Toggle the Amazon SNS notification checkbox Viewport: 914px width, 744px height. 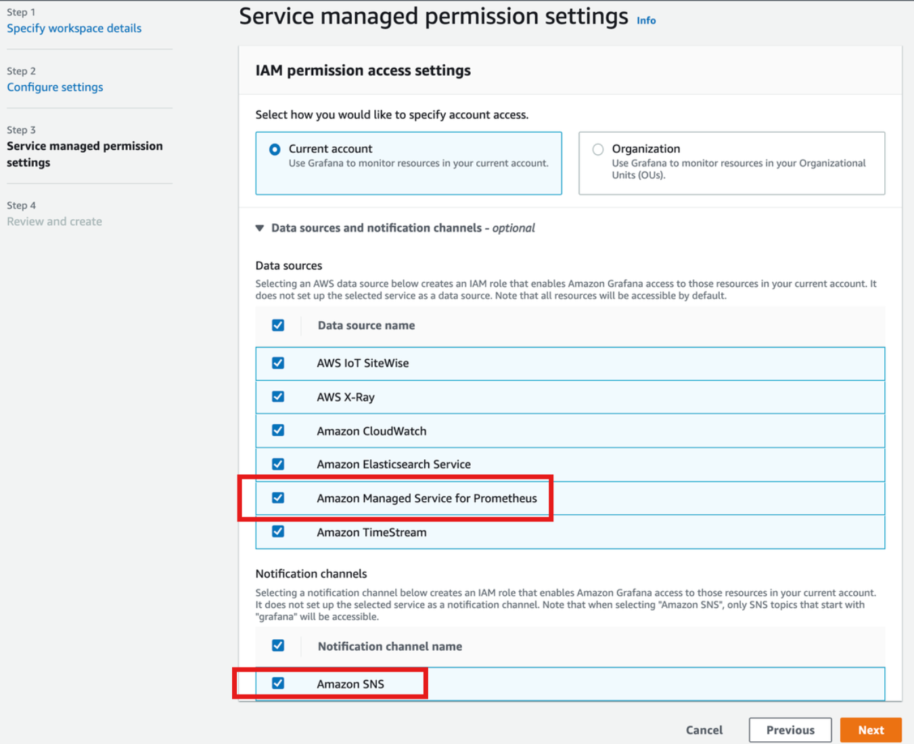click(x=278, y=684)
